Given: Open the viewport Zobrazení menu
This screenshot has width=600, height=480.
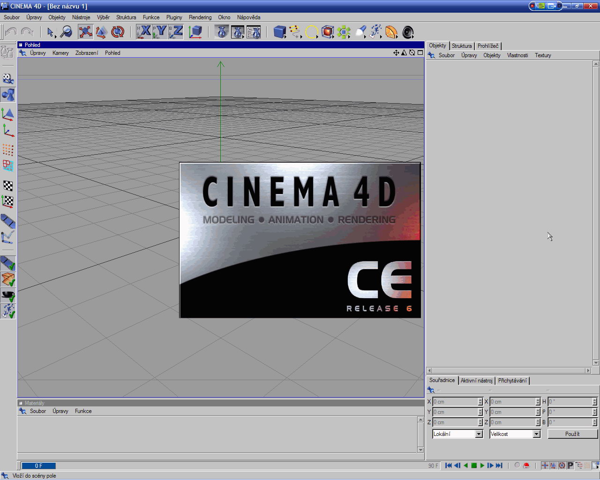Looking at the screenshot, I should (x=87, y=53).
